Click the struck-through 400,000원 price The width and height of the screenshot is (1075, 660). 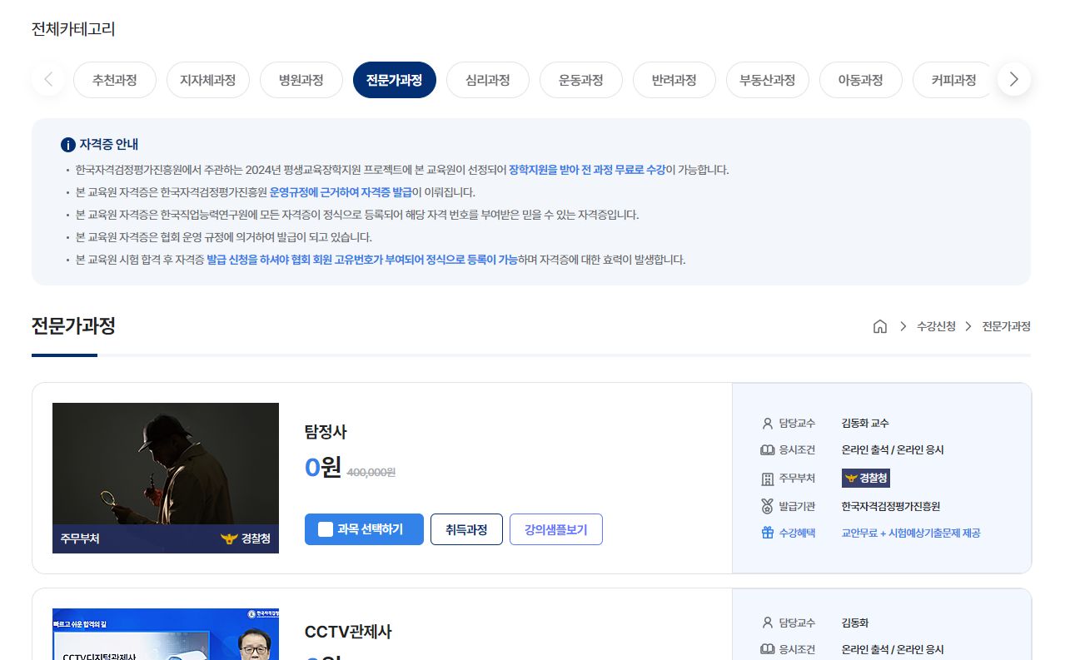click(371, 472)
